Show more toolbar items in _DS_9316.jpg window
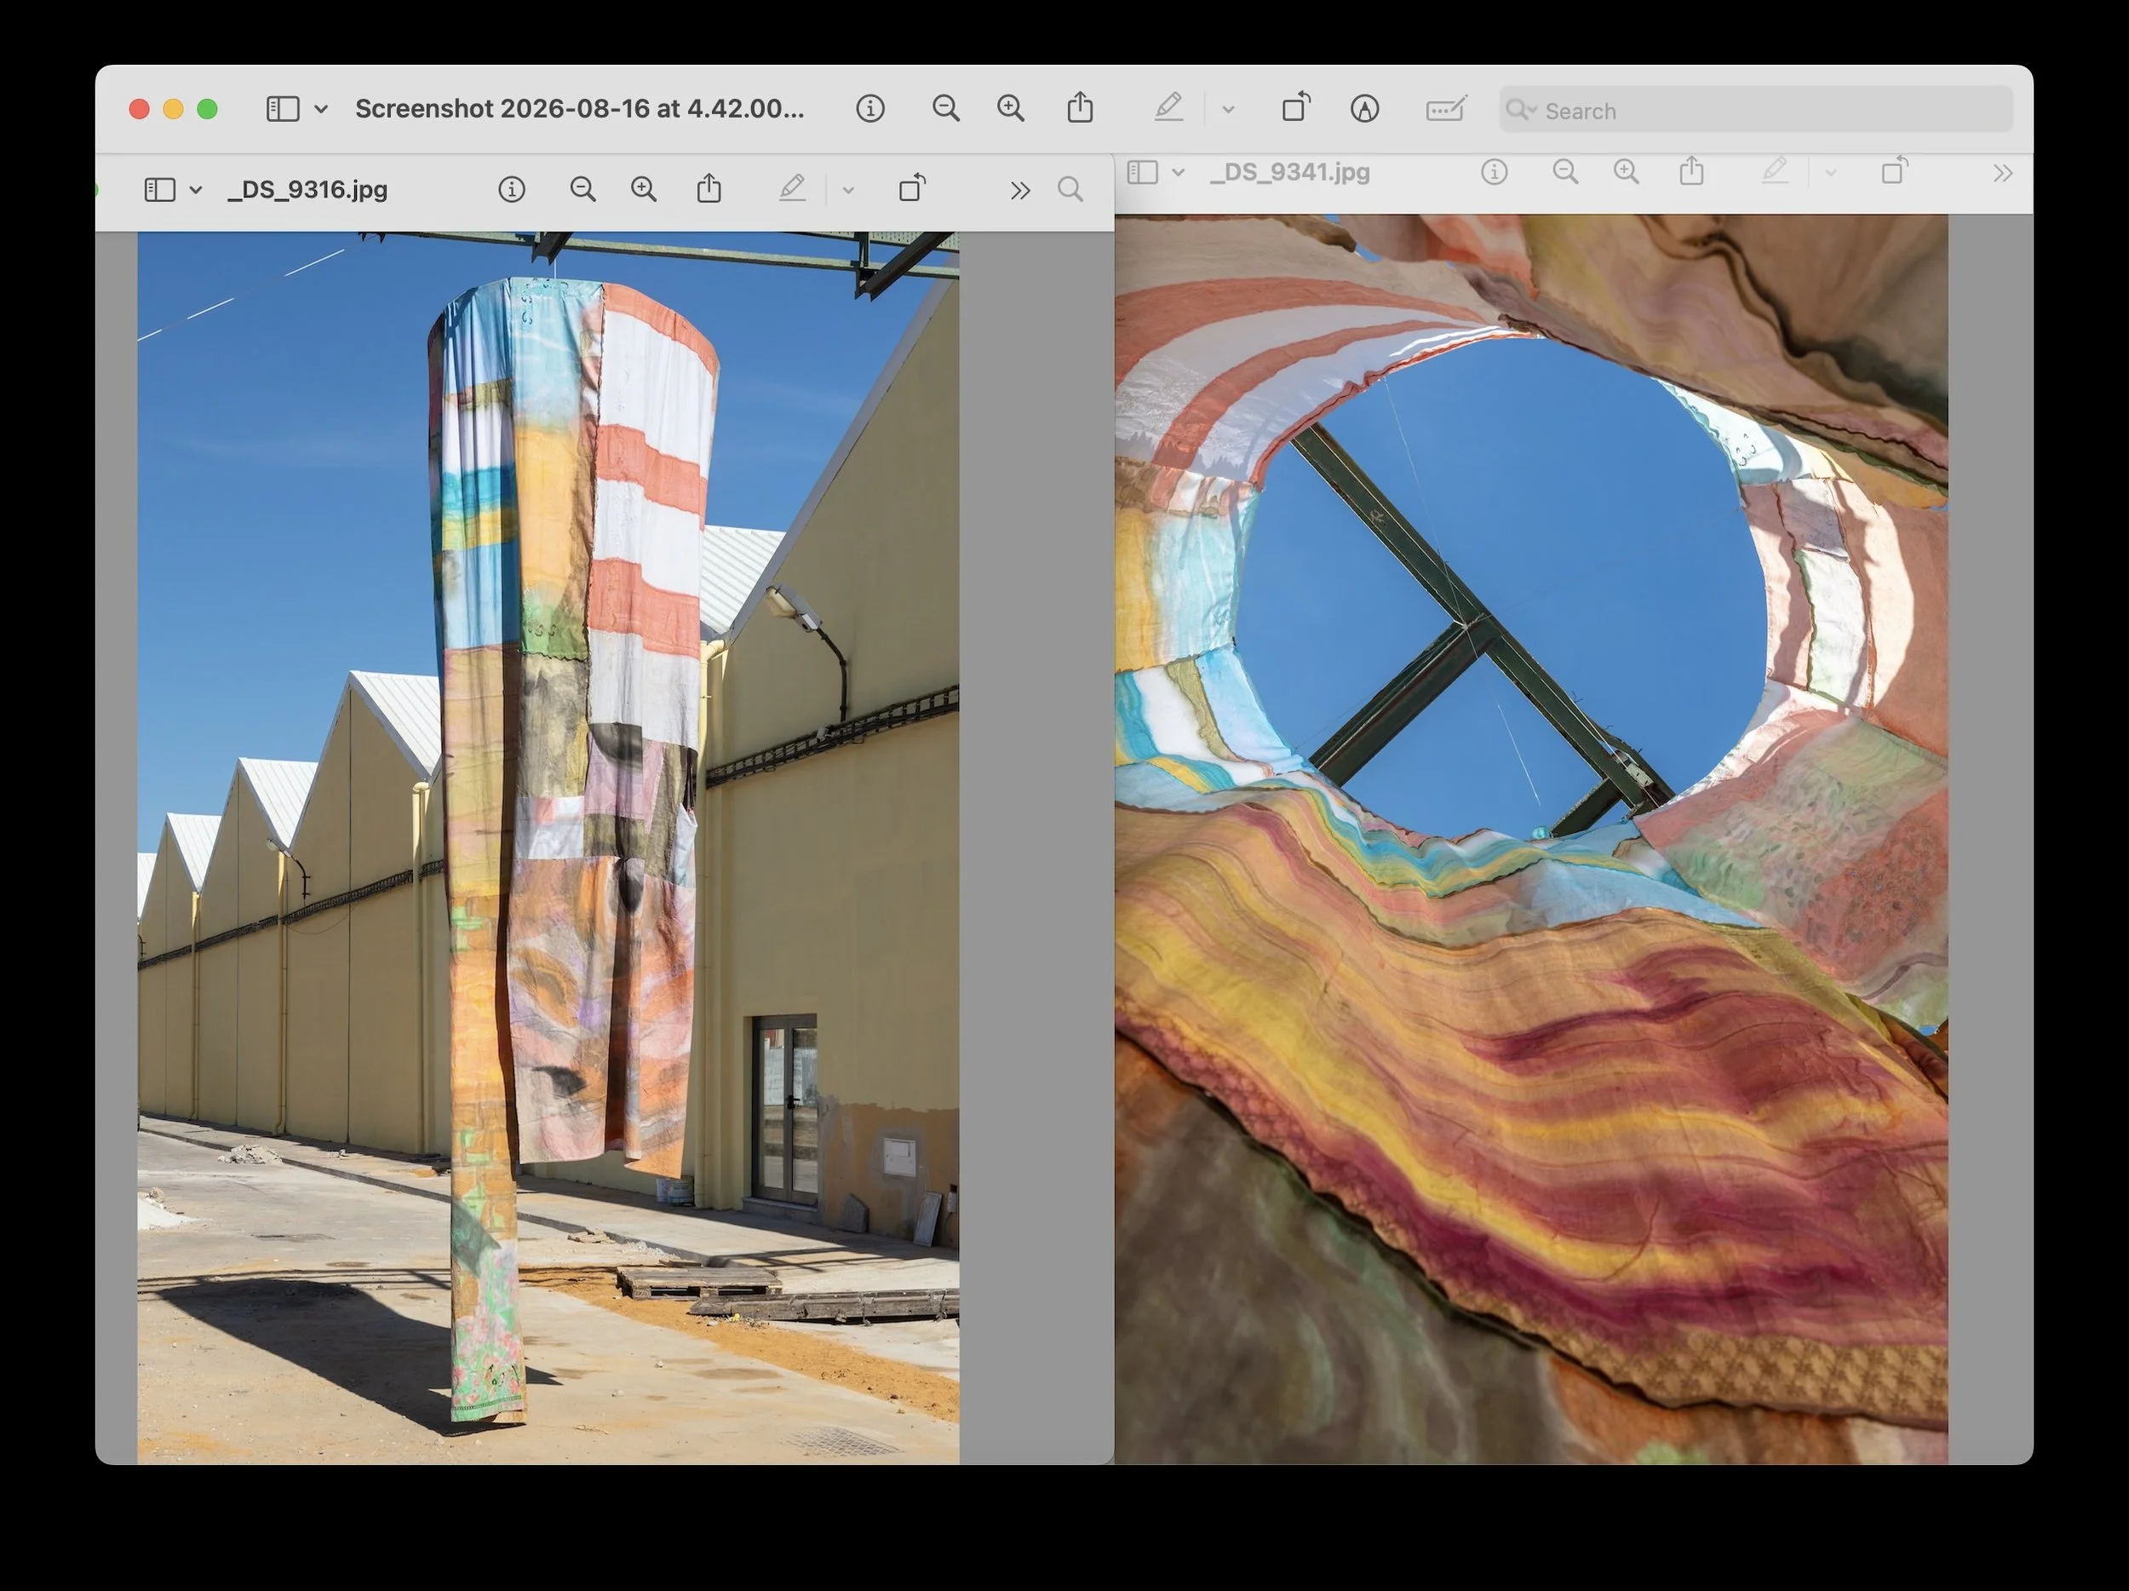This screenshot has width=2129, height=1591. [1020, 191]
